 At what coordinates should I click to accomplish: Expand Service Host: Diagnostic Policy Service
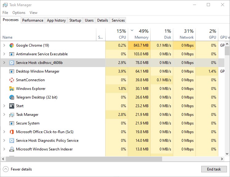tap(4, 141)
